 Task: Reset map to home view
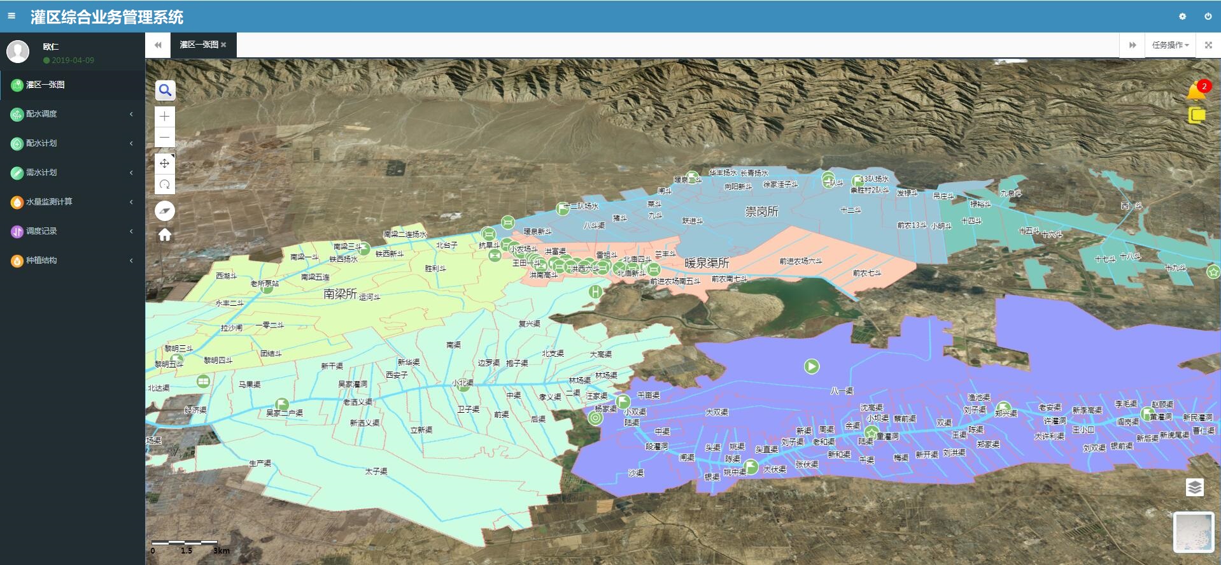coord(165,235)
